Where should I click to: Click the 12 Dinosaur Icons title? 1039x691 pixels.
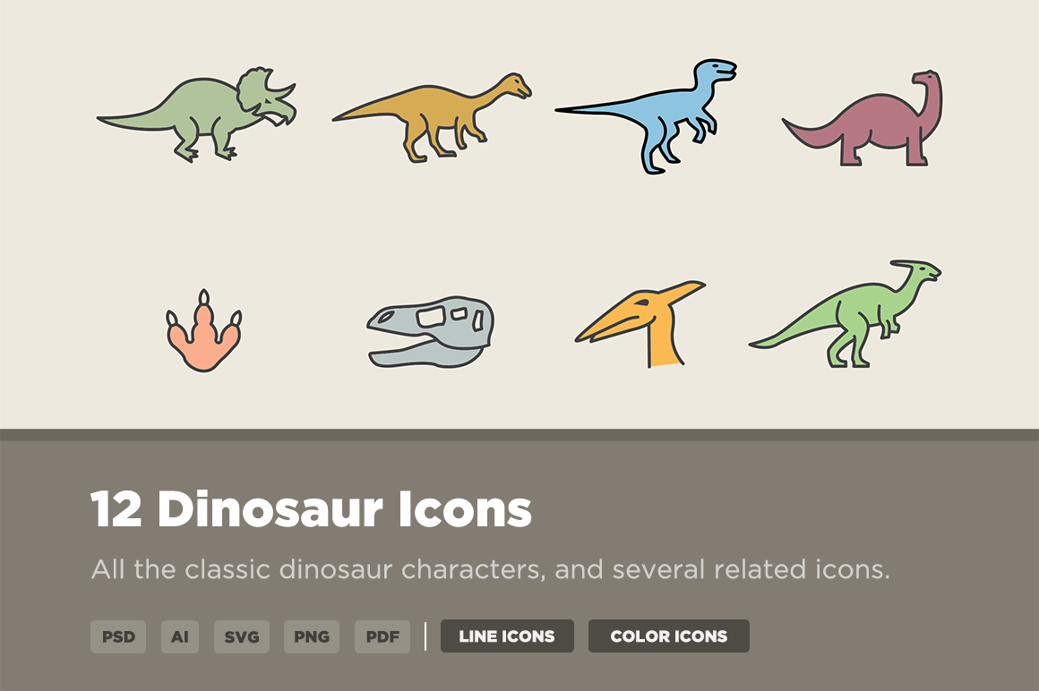(x=312, y=511)
